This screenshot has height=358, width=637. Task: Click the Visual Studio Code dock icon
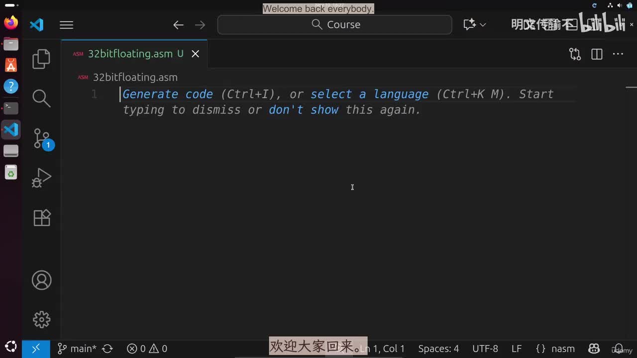coord(11,130)
